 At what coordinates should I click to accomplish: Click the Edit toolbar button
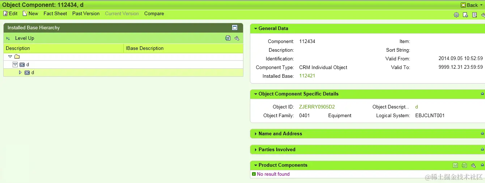click(x=10, y=13)
